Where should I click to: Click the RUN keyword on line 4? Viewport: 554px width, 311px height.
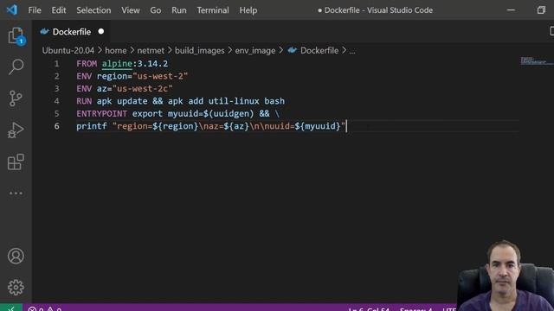(x=84, y=101)
